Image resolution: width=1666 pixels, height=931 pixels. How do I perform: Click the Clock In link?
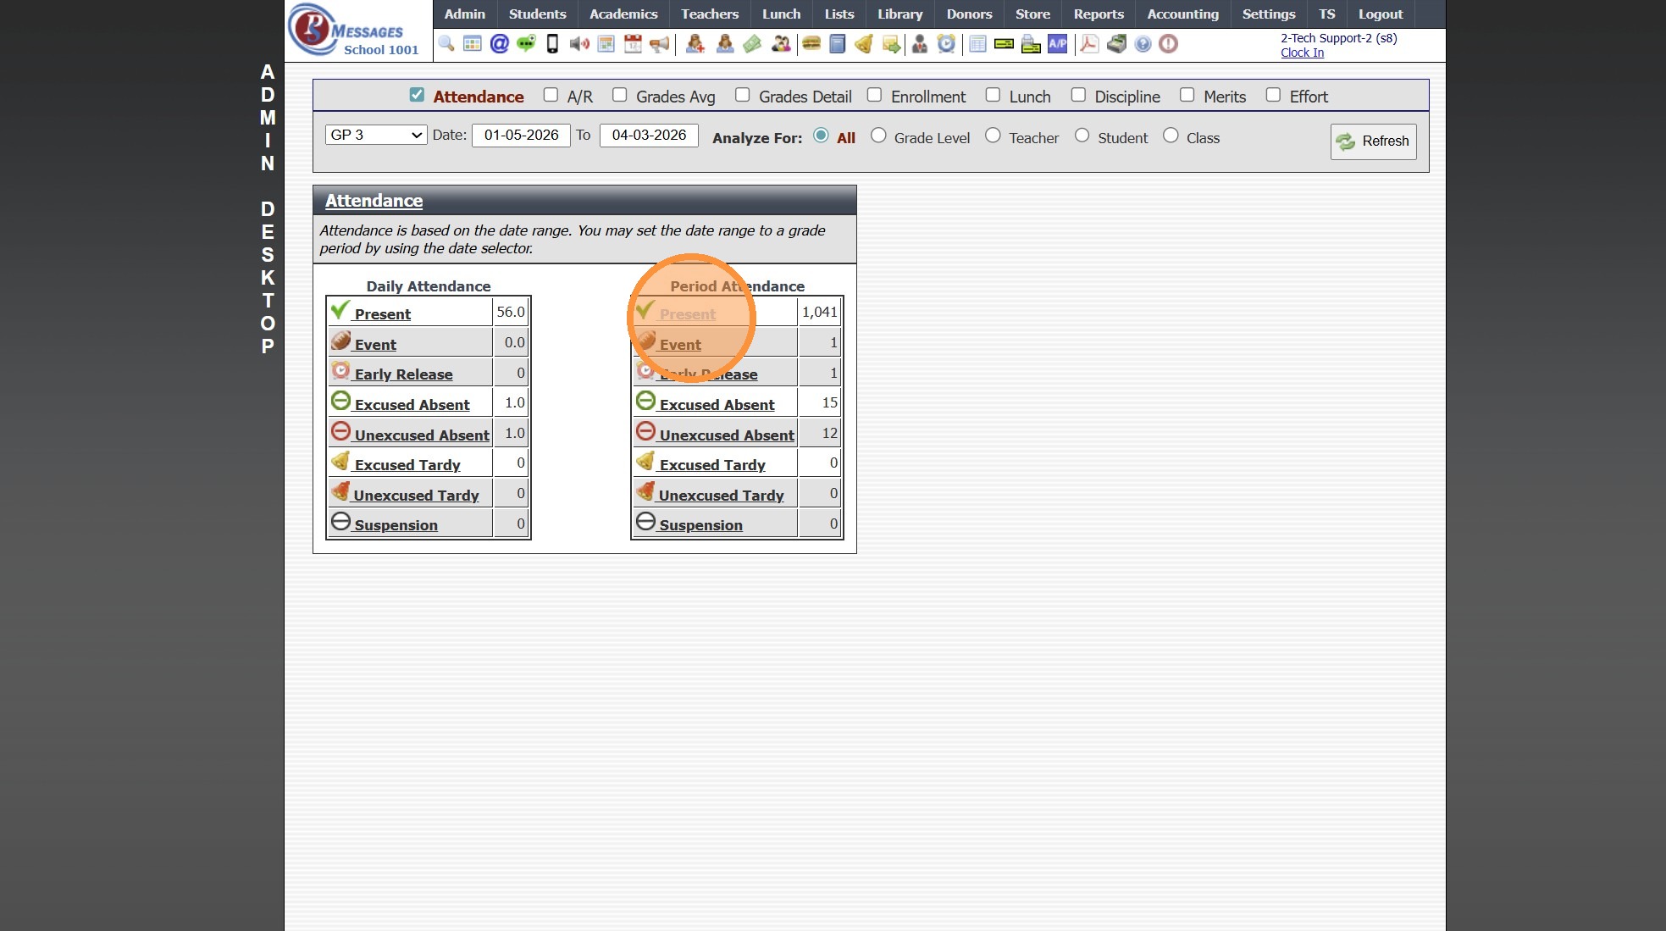coord(1302,53)
